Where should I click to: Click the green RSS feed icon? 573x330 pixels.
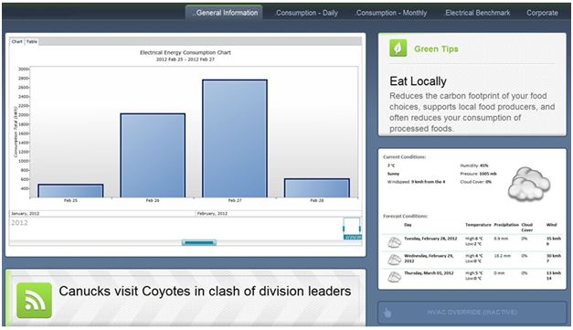pos(35,300)
